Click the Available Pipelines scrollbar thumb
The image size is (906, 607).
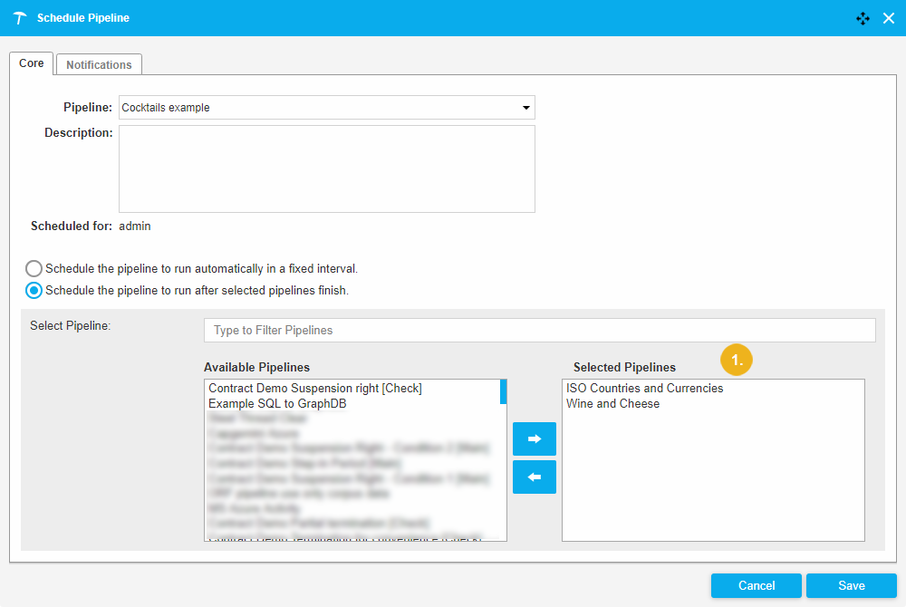pos(503,391)
